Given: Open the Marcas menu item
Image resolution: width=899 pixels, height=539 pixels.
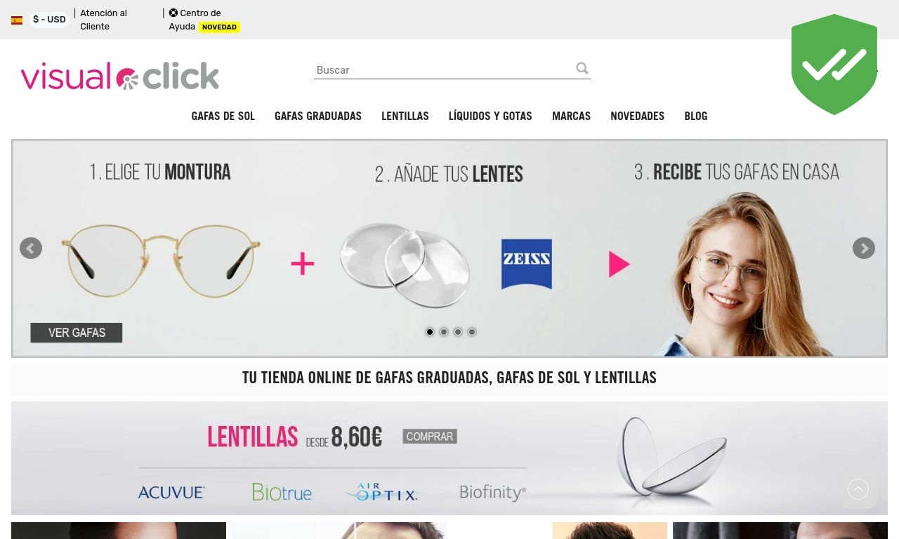Looking at the screenshot, I should click(571, 116).
